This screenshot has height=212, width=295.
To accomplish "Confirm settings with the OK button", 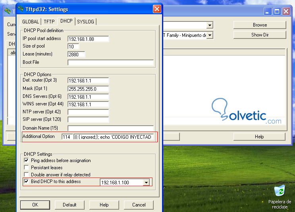I will tap(35, 205).
